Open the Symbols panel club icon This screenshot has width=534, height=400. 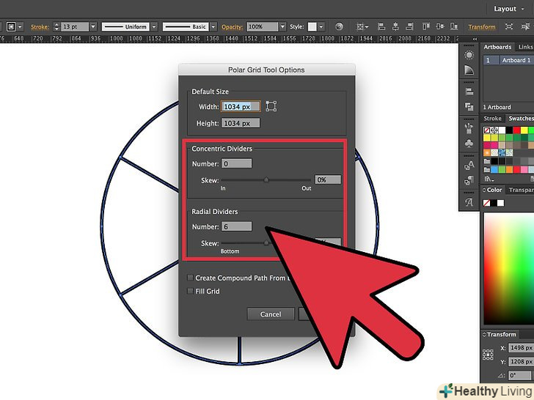pyautogui.click(x=469, y=144)
